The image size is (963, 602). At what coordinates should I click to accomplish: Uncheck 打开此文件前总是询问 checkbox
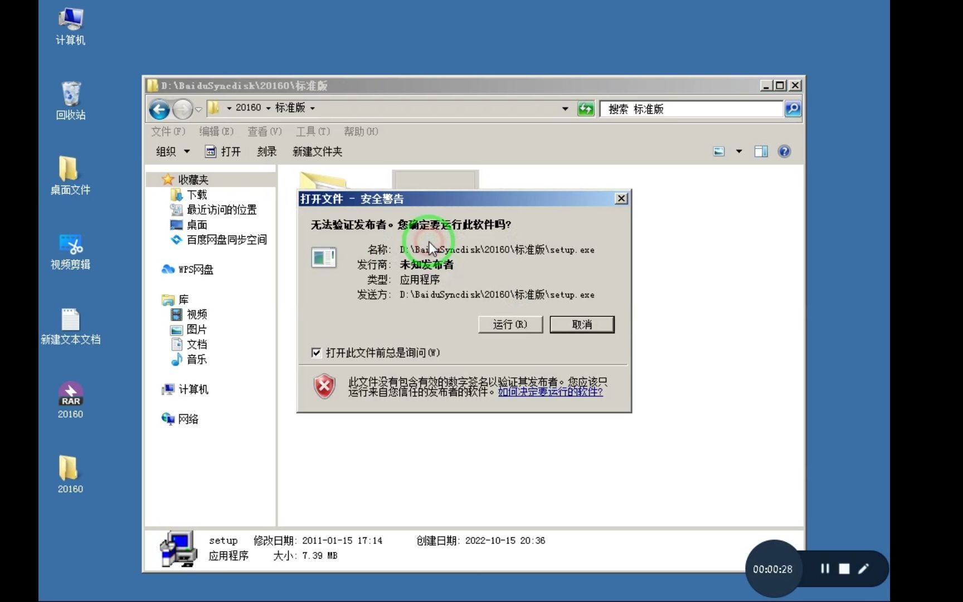[316, 352]
